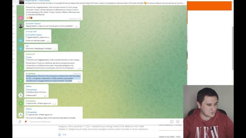Jump to quoted Kurychkin Stepan reply in Уолтер's message

[38, 36]
